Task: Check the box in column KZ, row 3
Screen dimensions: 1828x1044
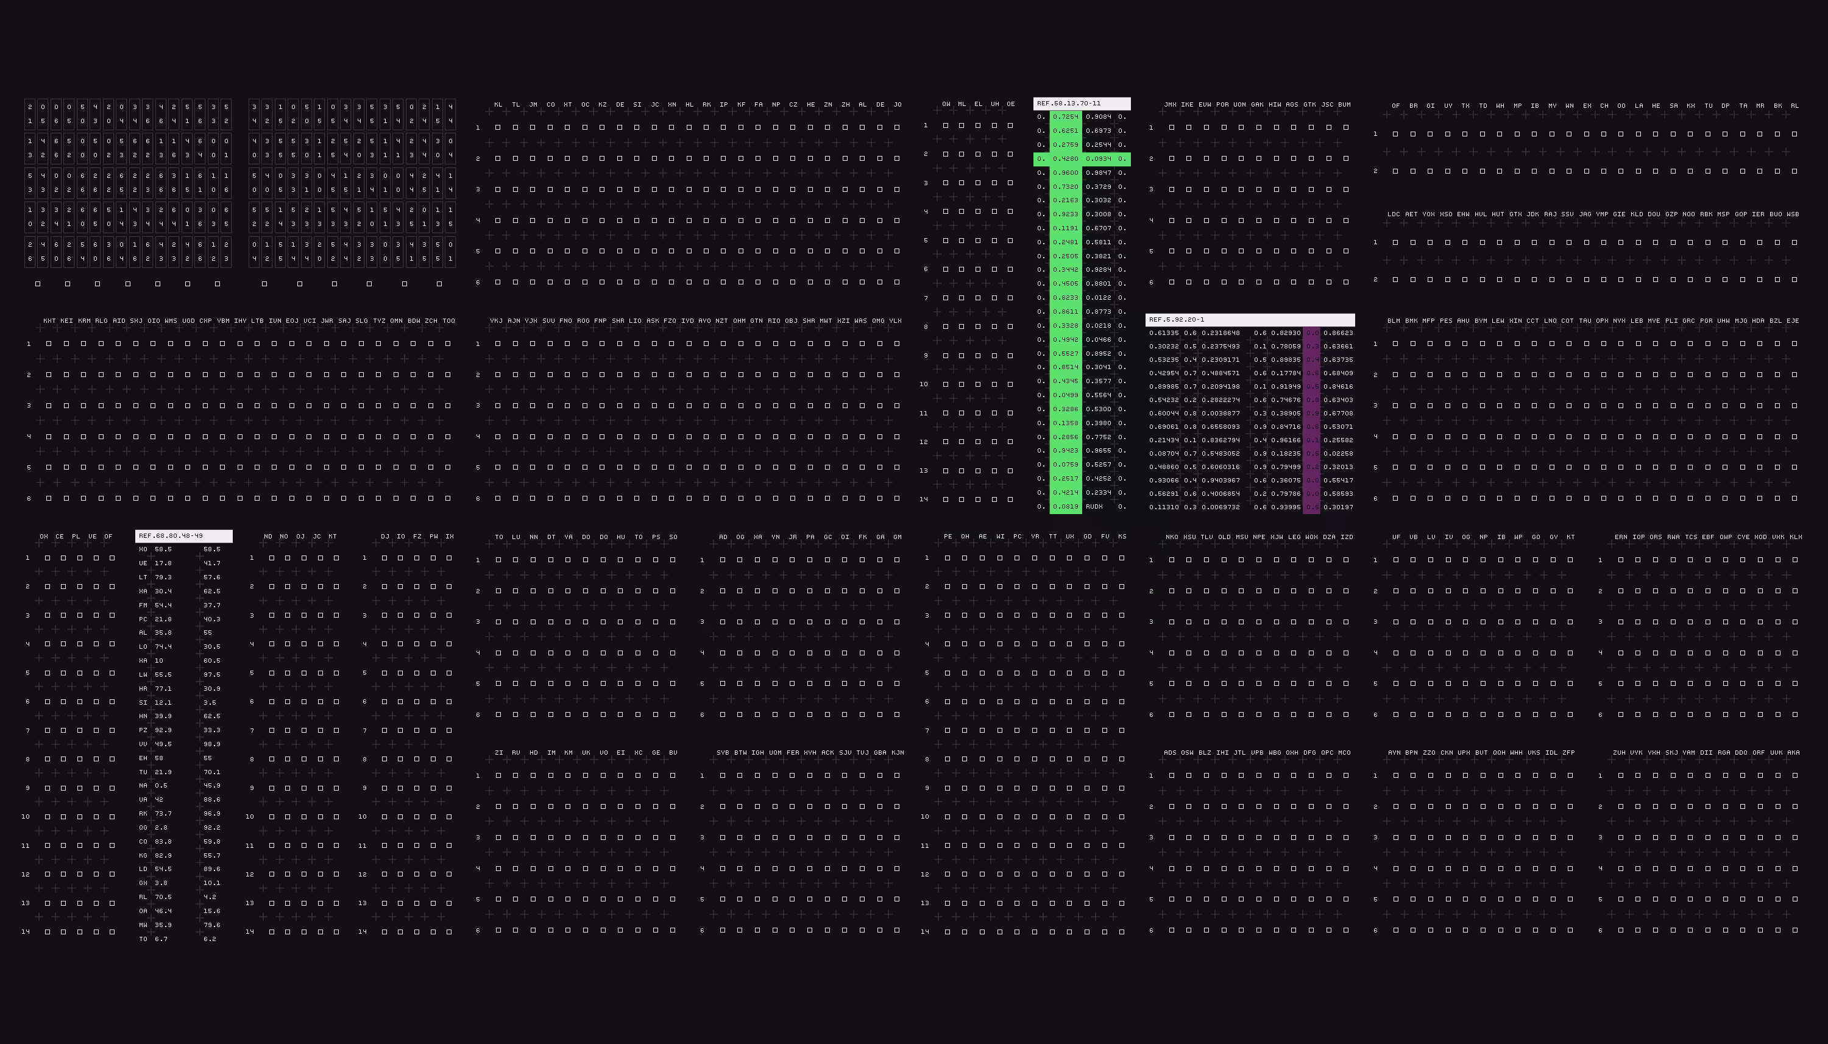Action: 603,189
